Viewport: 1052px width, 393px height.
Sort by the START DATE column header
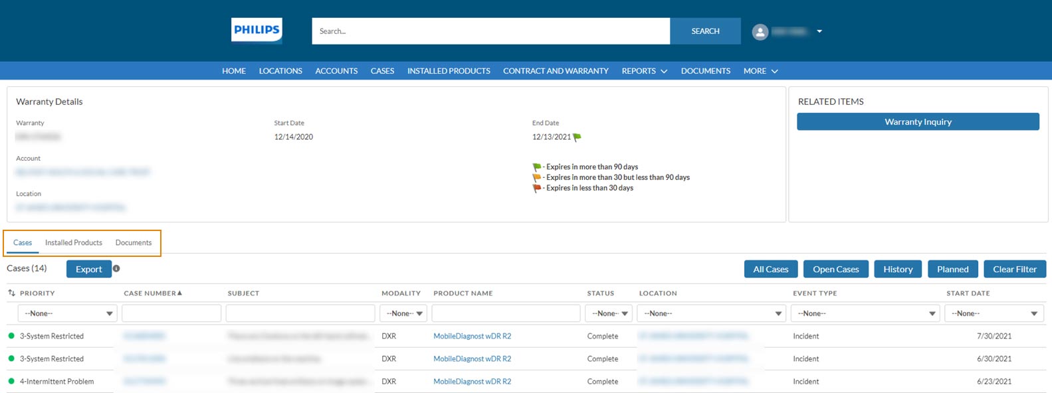[x=968, y=293]
